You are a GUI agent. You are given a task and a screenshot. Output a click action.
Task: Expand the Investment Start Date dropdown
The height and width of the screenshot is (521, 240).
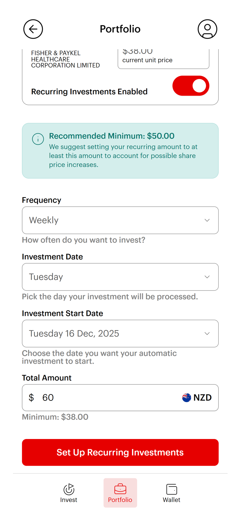click(120, 334)
